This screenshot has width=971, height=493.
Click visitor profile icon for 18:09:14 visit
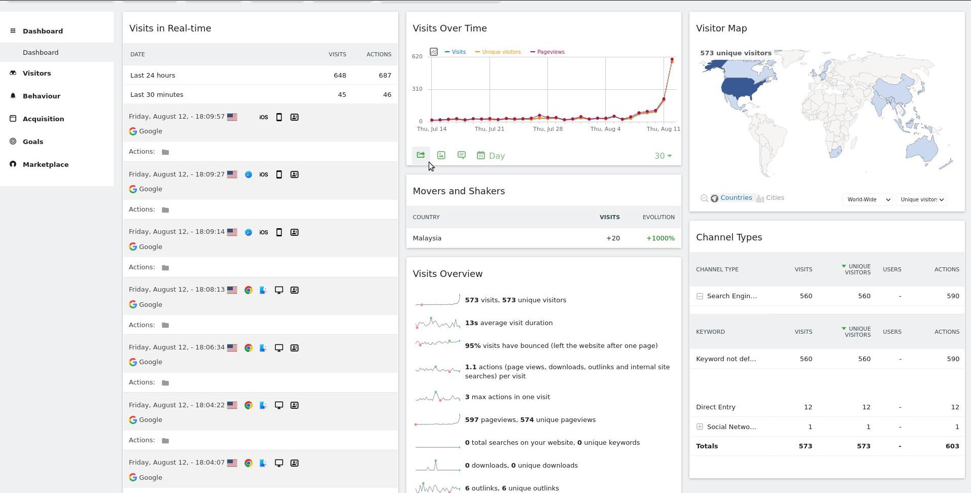(x=294, y=232)
